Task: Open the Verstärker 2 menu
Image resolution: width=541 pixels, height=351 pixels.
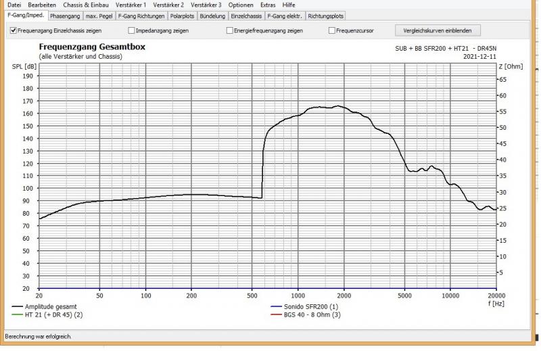Action: point(168,5)
